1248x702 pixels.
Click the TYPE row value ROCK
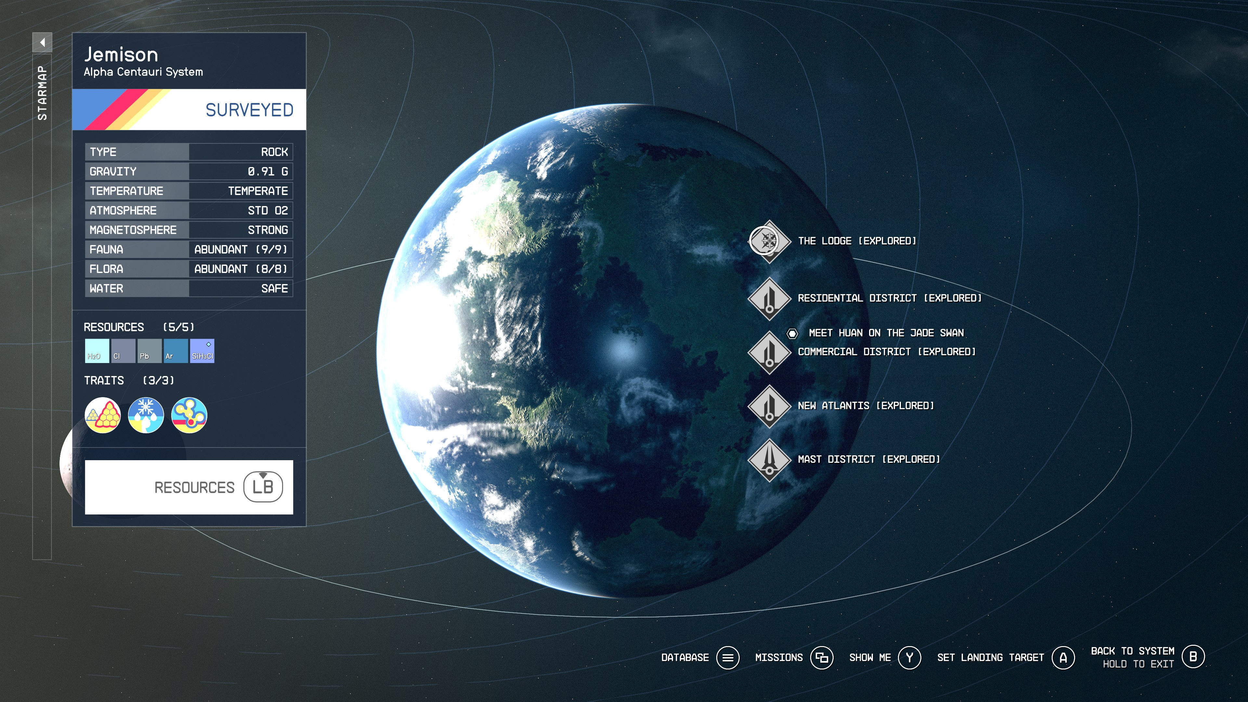point(274,152)
